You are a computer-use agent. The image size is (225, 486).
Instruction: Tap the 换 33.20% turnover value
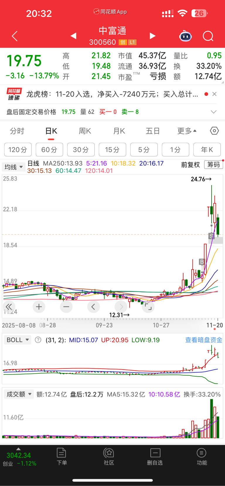tap(209, 66)
